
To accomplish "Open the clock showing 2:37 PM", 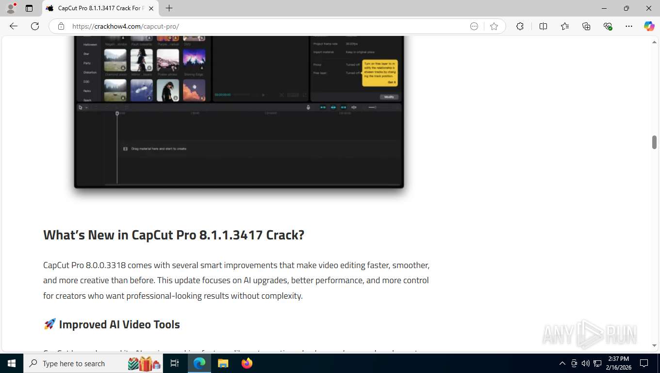I will tap(619, 363).
